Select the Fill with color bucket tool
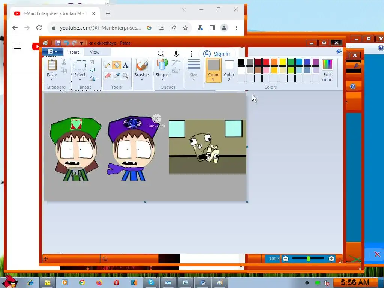This screenshot has width=384, height=288. [117, 65]
